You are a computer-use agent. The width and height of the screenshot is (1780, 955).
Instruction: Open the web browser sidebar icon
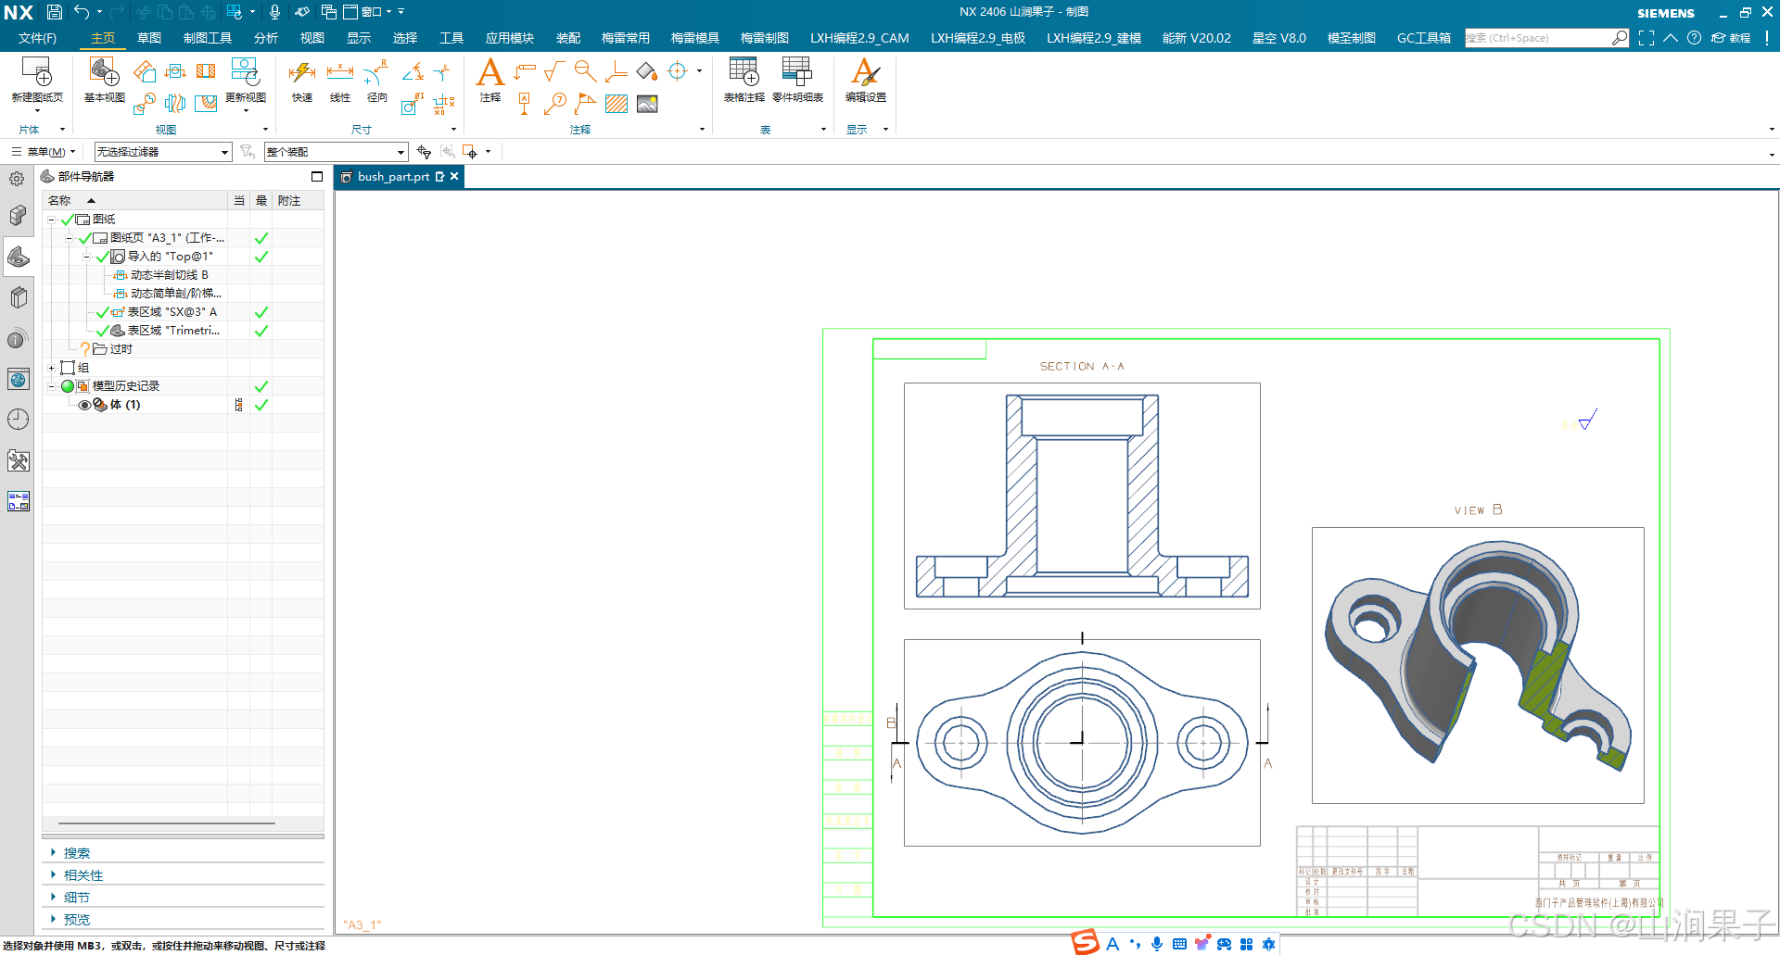point(18,379)
